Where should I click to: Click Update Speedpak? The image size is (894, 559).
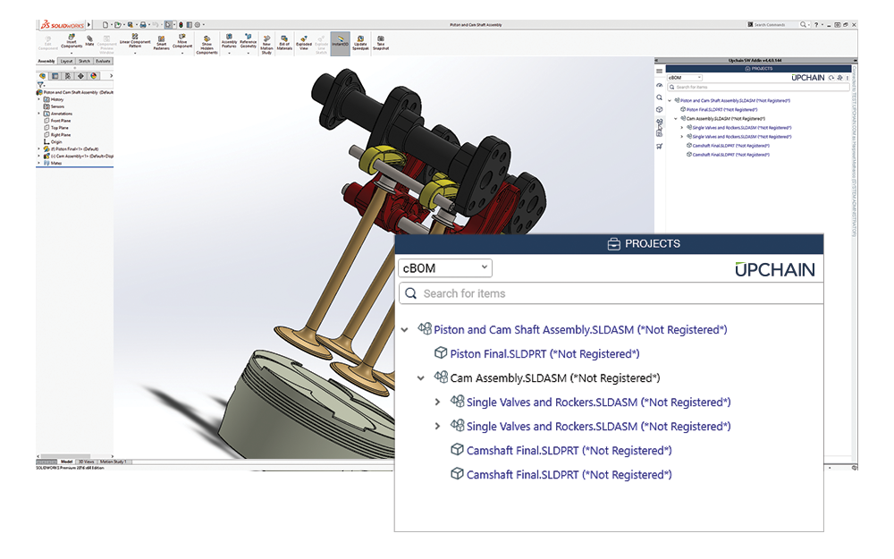click(360, 43)
